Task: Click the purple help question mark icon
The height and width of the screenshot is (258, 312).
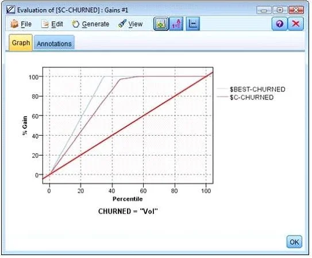Action: (x=279, y=24)
